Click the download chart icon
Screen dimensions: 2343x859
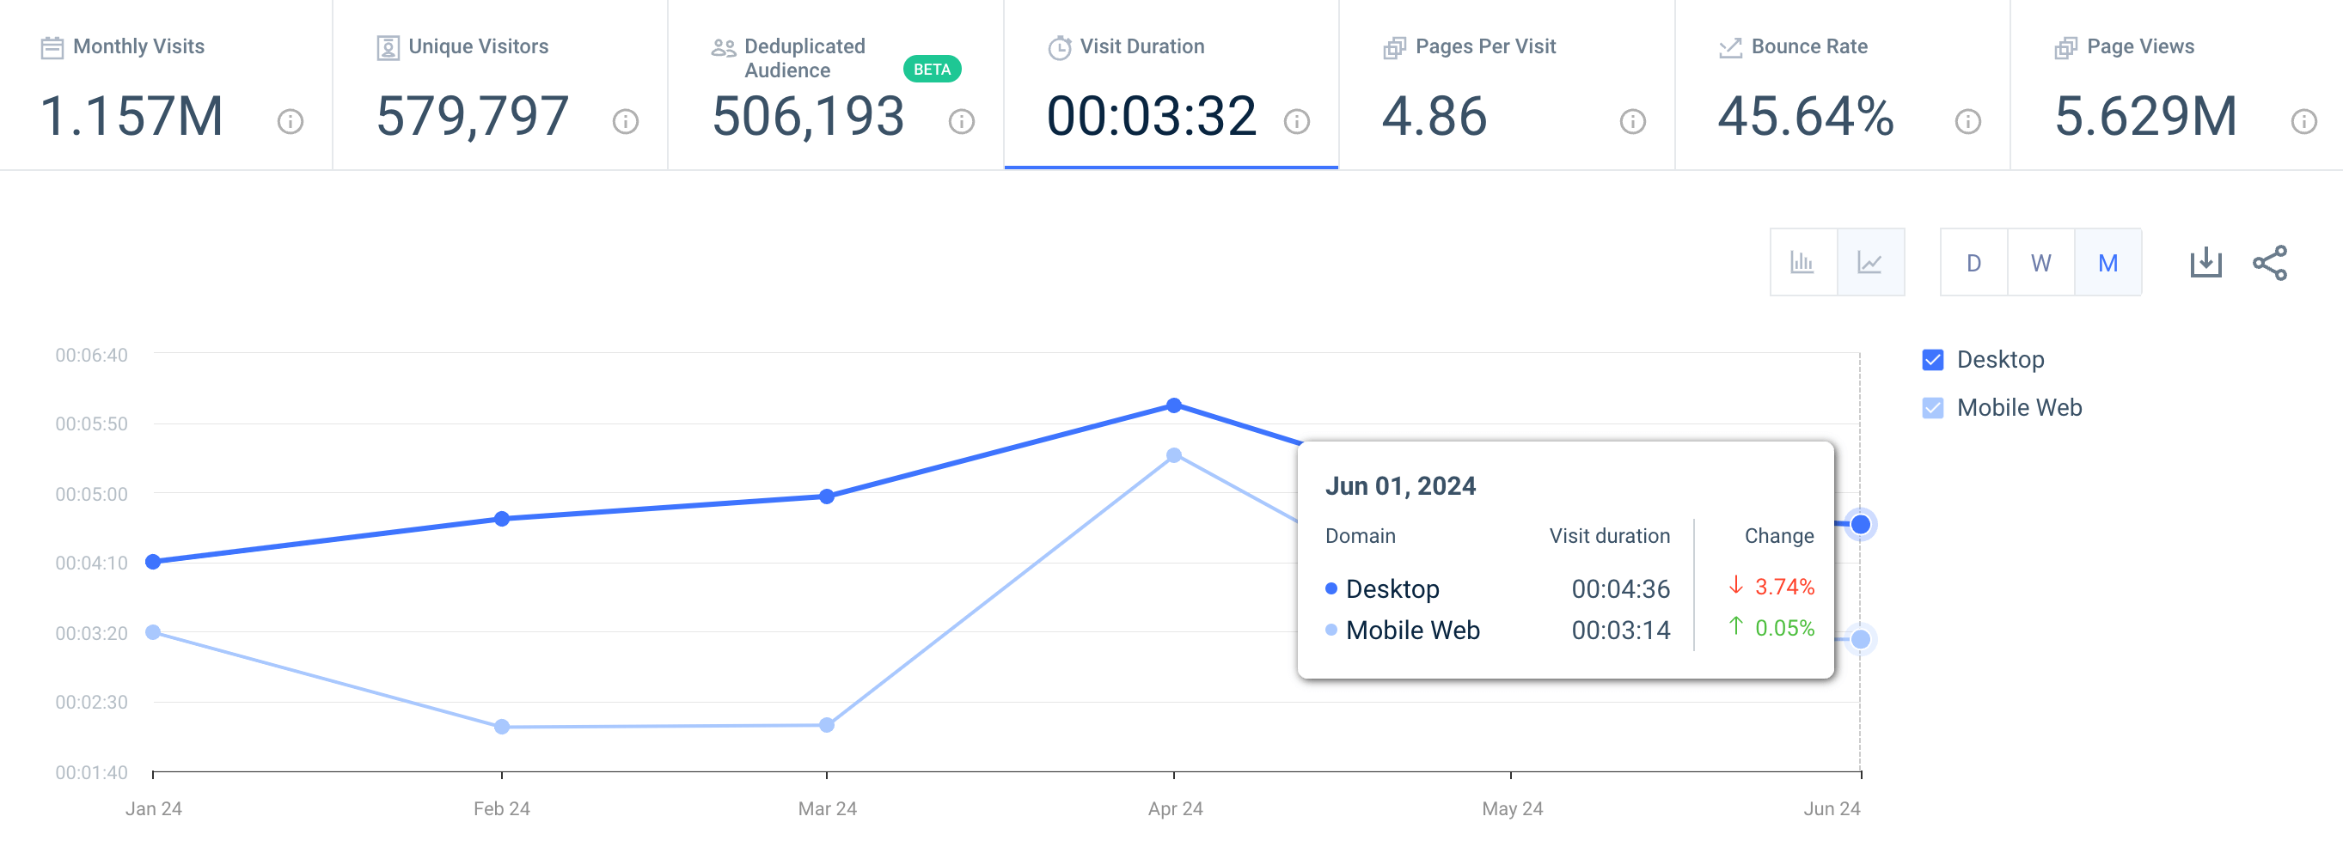click(2205, 263)
